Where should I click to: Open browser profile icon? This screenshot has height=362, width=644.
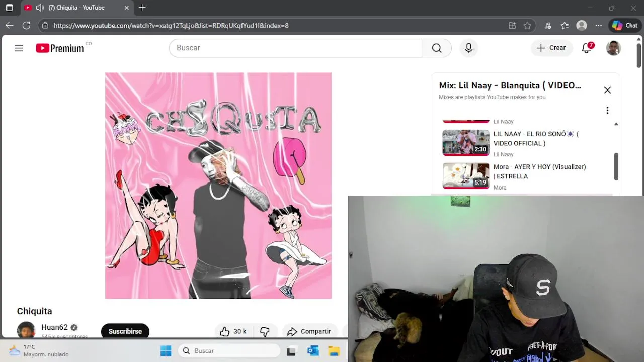coord(582,25)
